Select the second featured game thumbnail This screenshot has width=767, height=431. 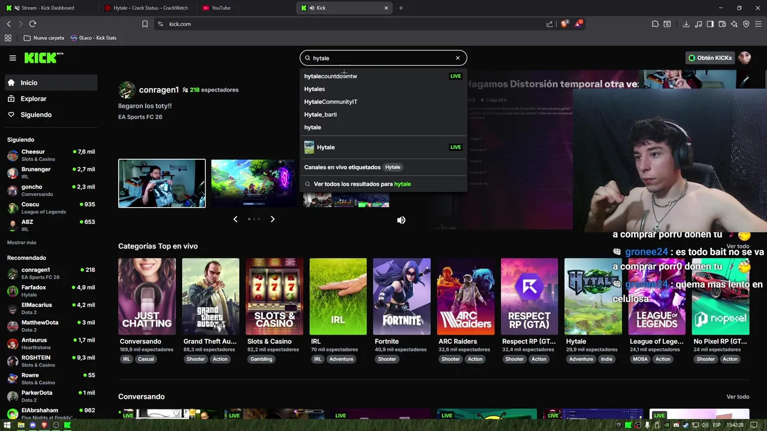click(253, 183)
